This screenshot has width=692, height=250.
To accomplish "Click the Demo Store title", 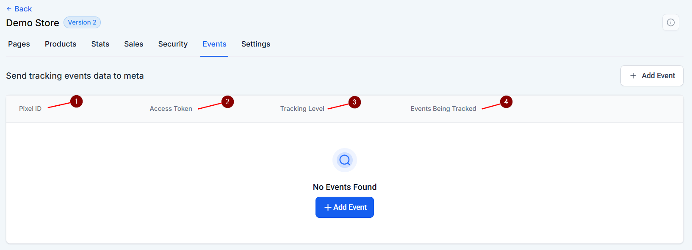I will point(33,23).
